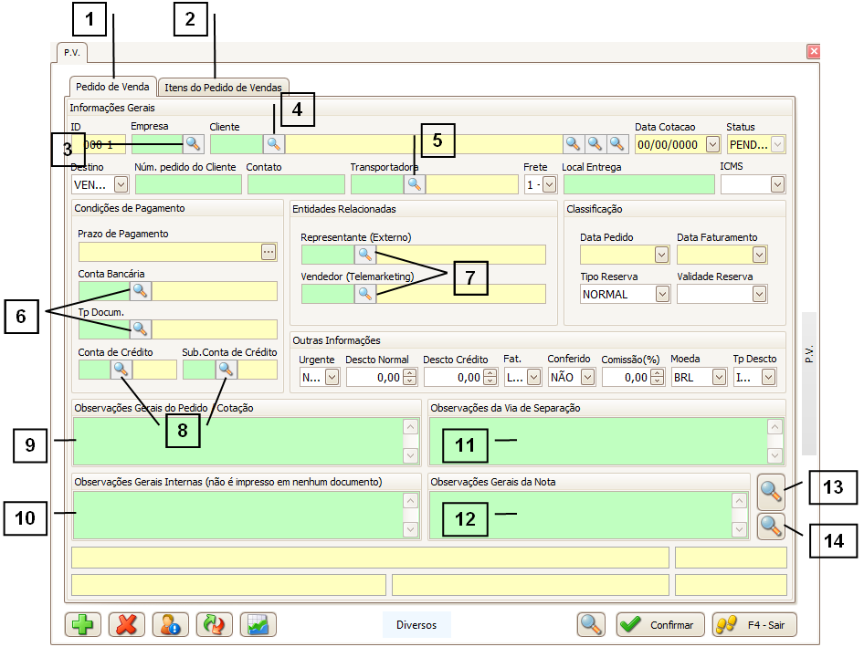The width and height of the screenshot is (864, 647).
Task: Switch to Itens do Pedido de Vendas tab
Action: pyautogui.click(x=223, y=88)
